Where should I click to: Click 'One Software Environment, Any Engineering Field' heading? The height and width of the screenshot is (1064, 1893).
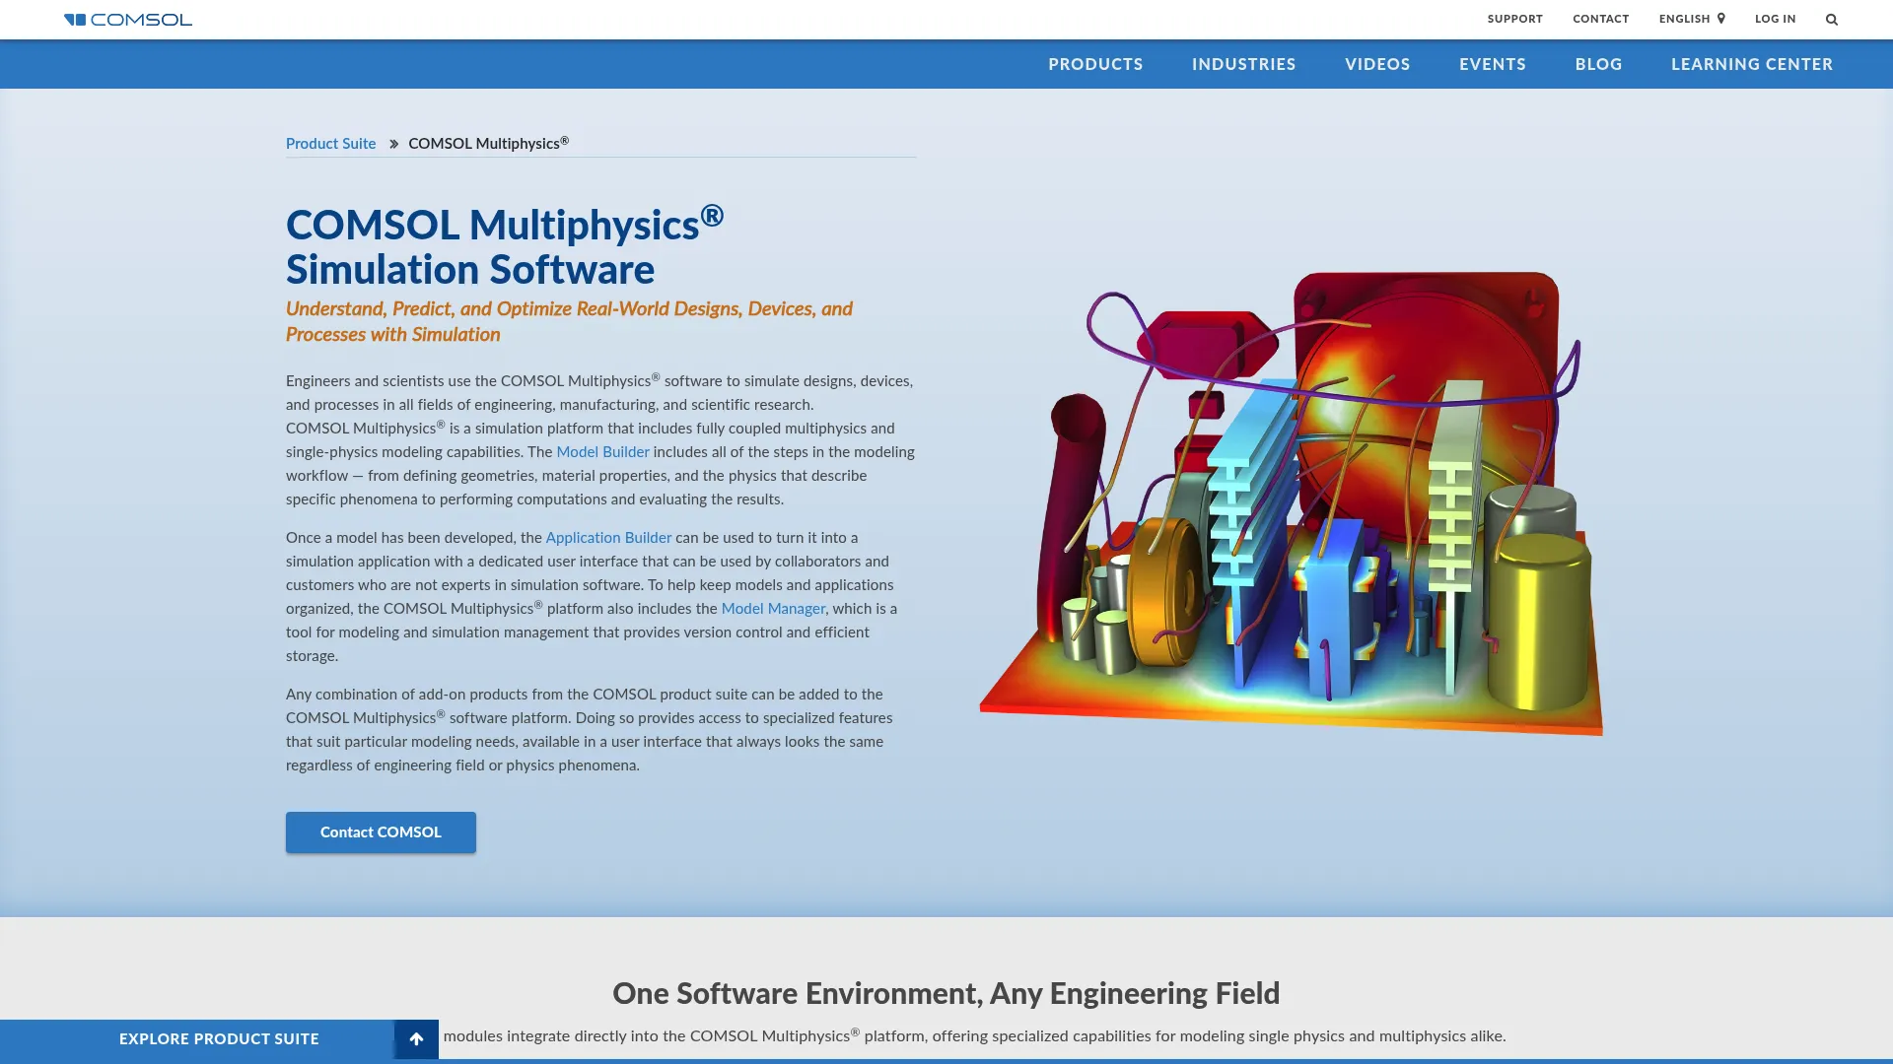point(946,993)
